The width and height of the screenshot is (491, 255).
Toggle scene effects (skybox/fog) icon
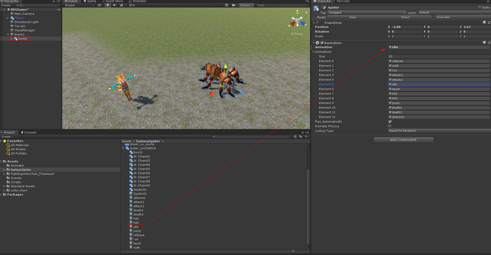click(122, 5)
